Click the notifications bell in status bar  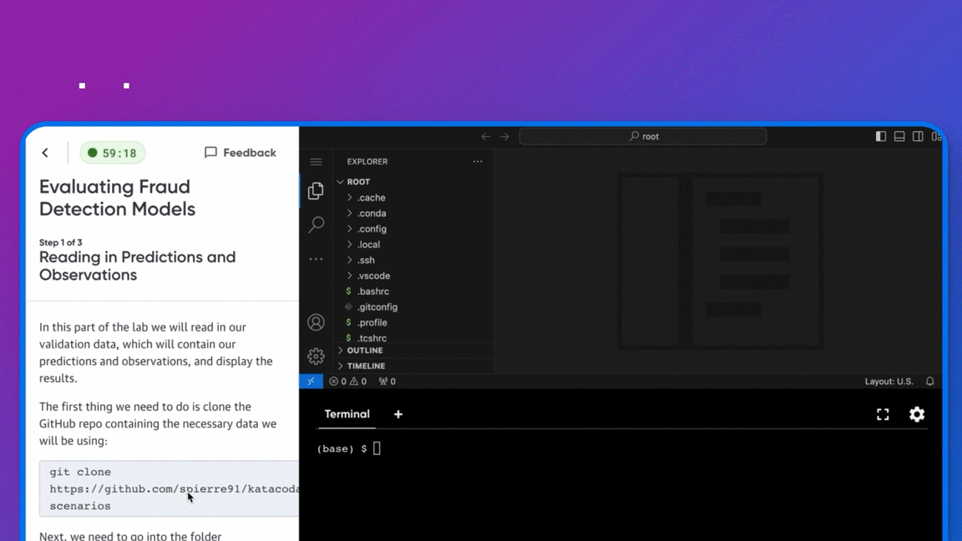929,382
